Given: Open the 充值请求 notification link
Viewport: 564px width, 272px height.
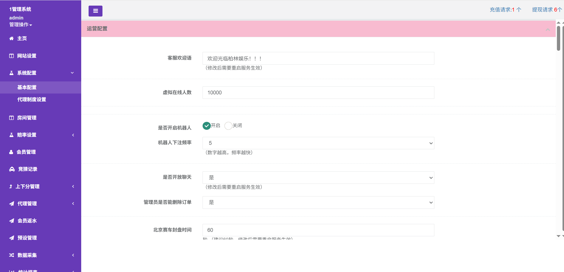Looking at the screenshot, I should (x=506, y=10).
